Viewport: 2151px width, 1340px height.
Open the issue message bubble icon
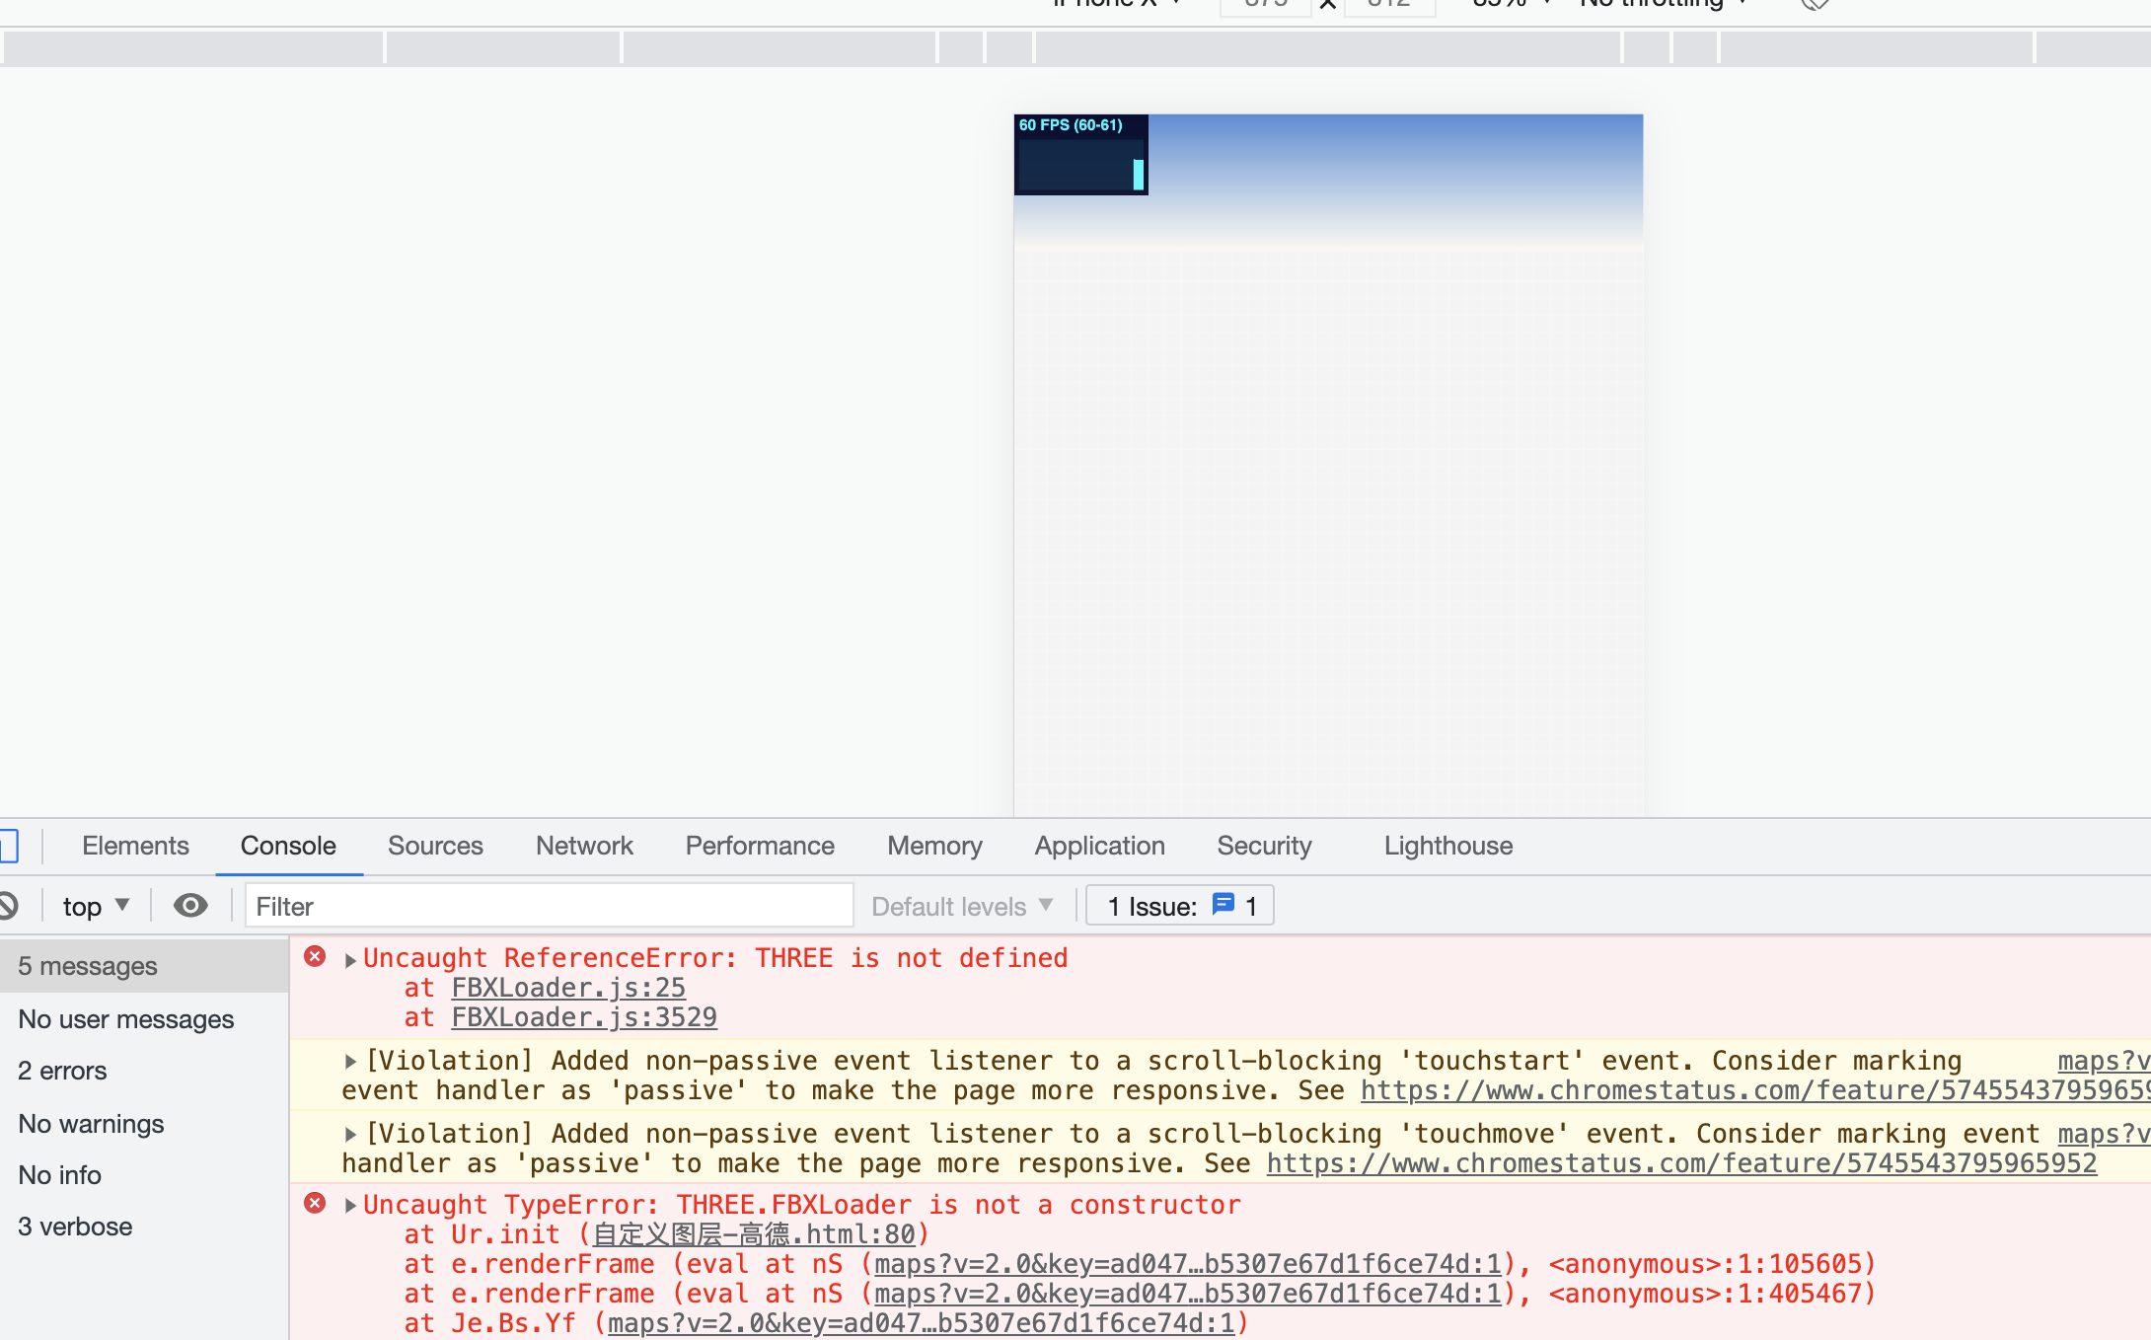point(1224,905)
